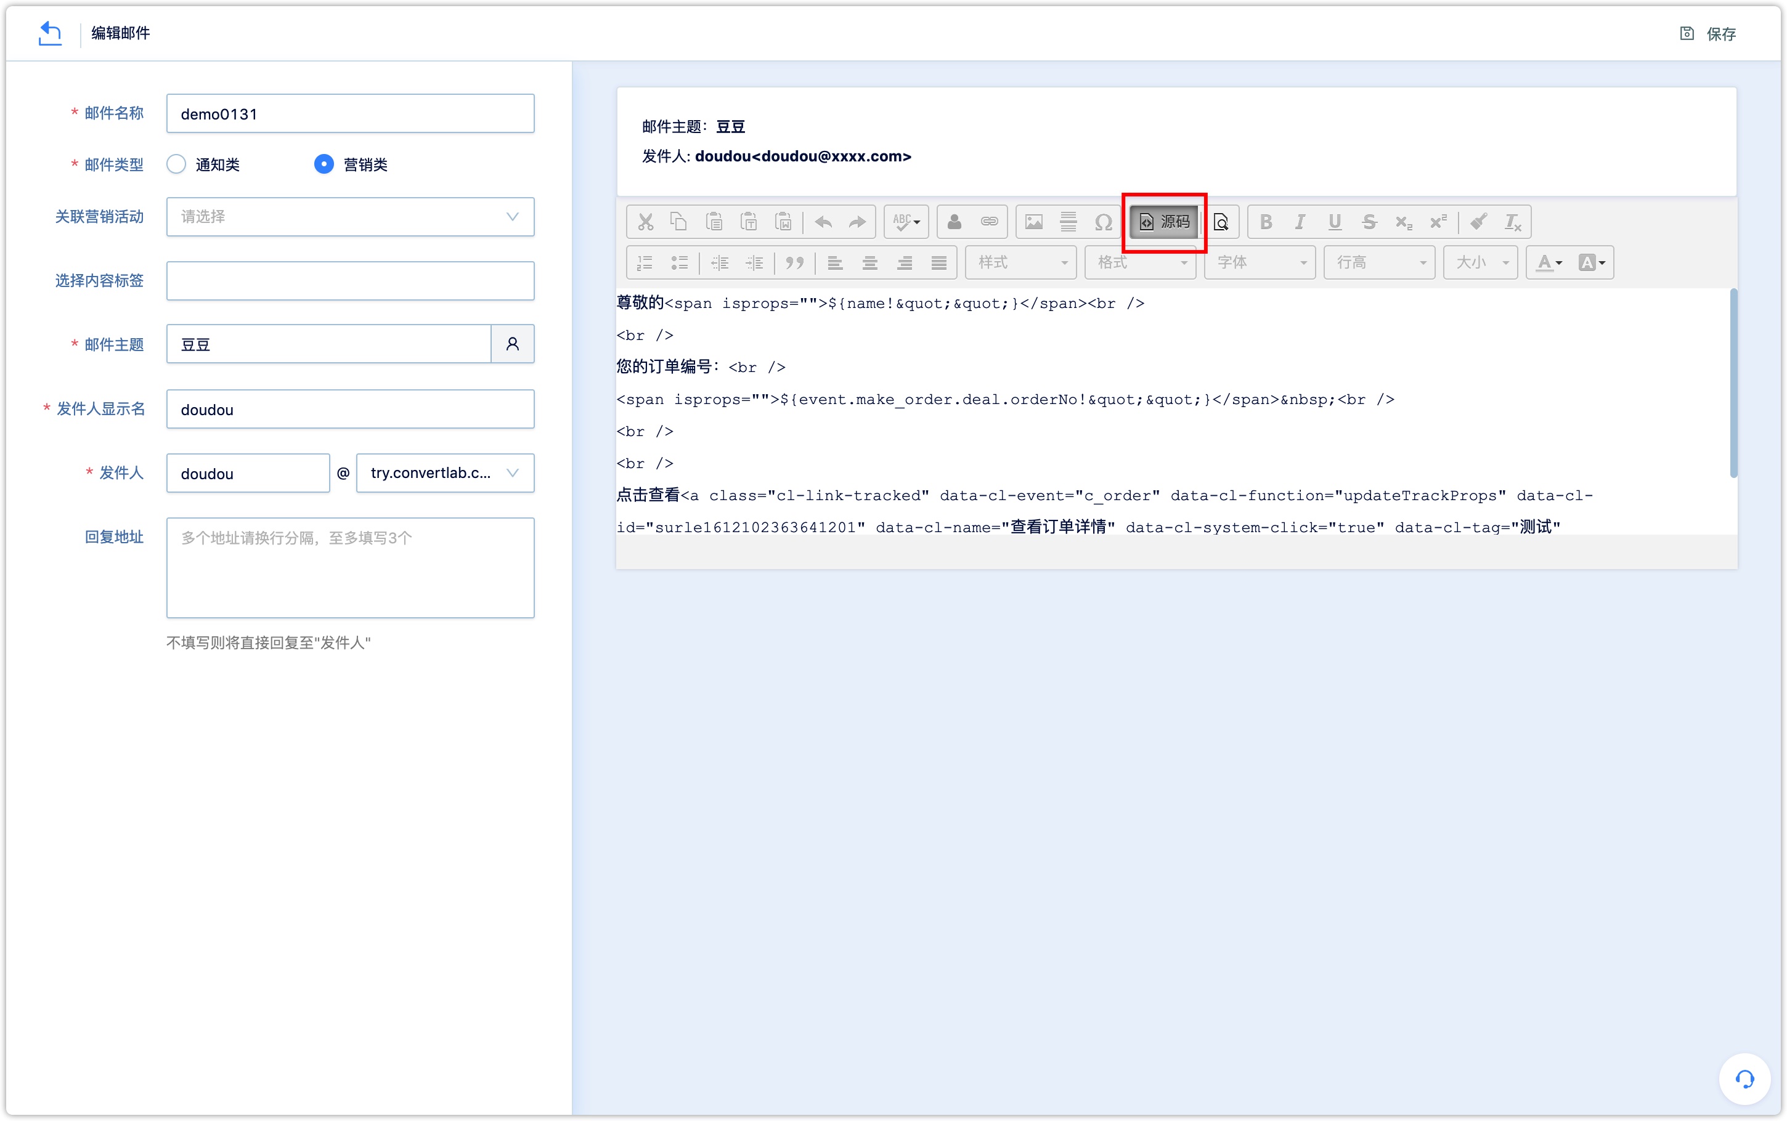1787x1121 pixels.
Task: Apply subscript formatting
Action: (x=1404, y=222)
